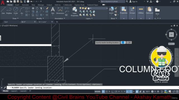Screen dimensions: 179x100
Task: Click the current layer color swatch
Action: click(88, 8)
